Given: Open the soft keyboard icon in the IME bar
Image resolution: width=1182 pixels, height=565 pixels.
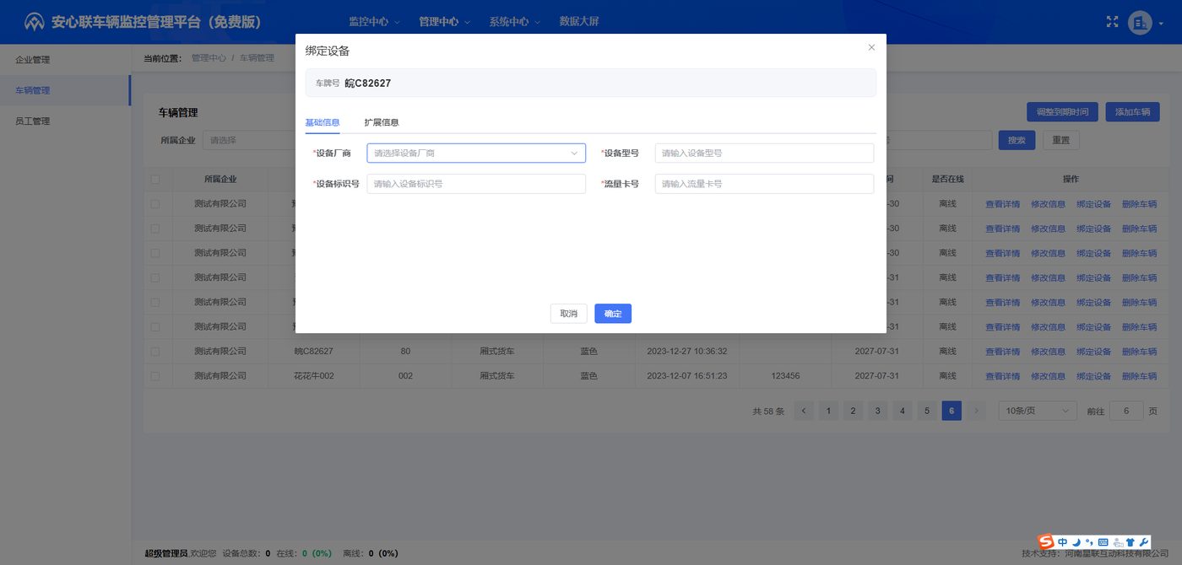Looking at the screenshot, I should (x=1103, y=541).
